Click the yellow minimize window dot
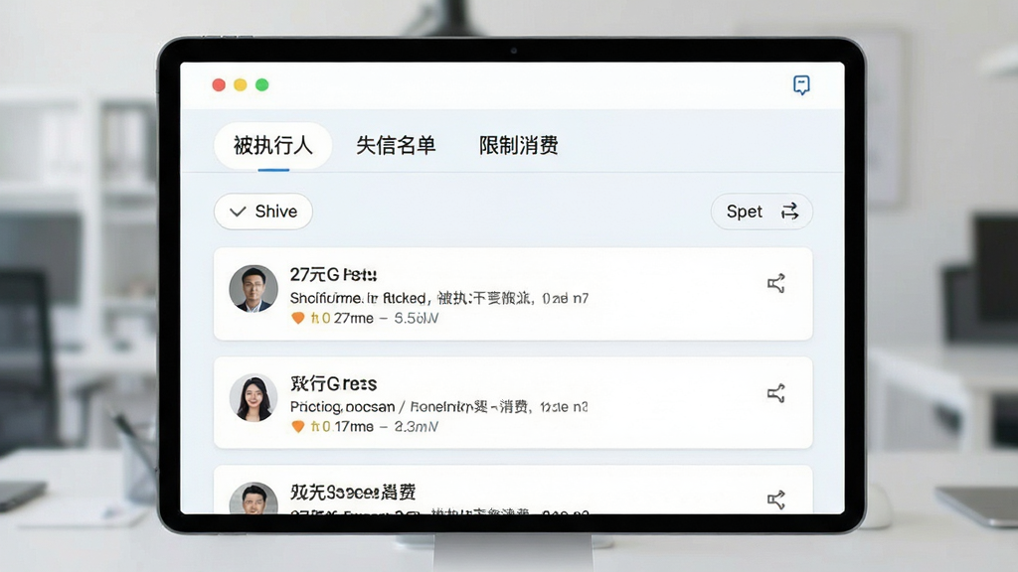Image resolution: width=1018 pixels, height=572 pixels. click(x=241, y=85)
